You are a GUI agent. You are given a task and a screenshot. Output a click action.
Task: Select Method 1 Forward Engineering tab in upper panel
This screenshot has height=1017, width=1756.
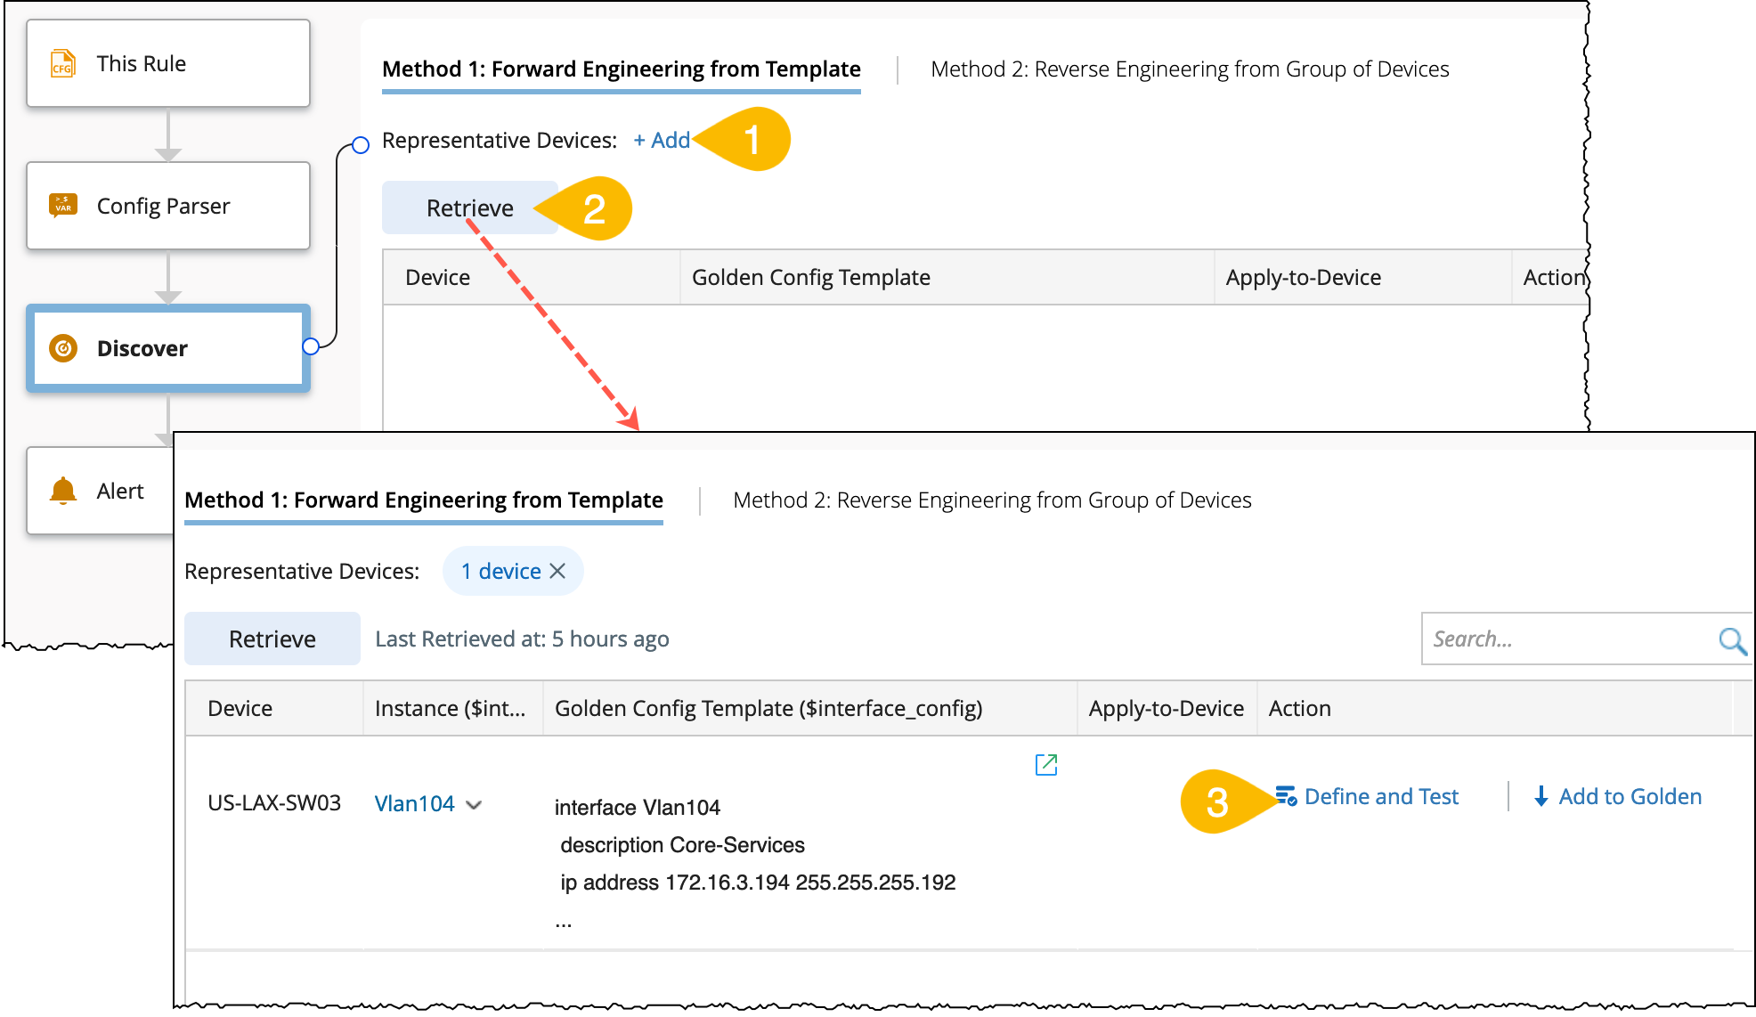click(x=621, y=69)
